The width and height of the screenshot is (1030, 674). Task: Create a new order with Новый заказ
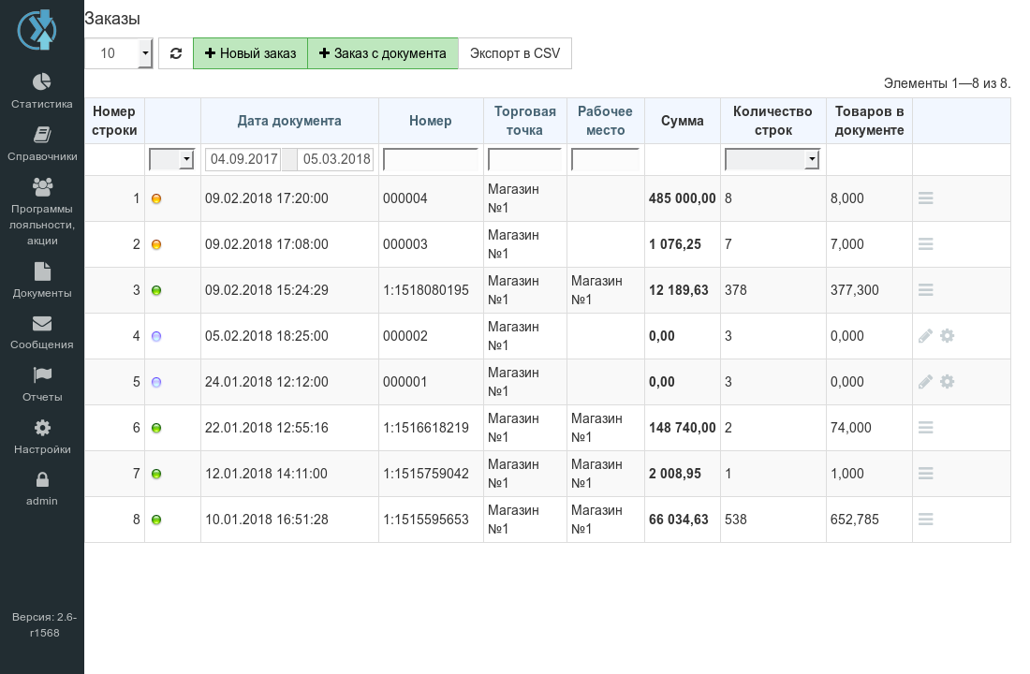[x=250, y=53]
